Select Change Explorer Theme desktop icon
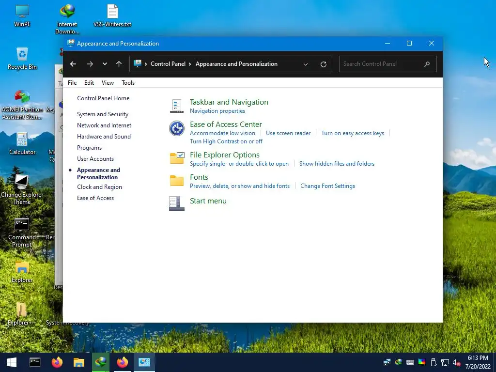 [x=22, y=190]
